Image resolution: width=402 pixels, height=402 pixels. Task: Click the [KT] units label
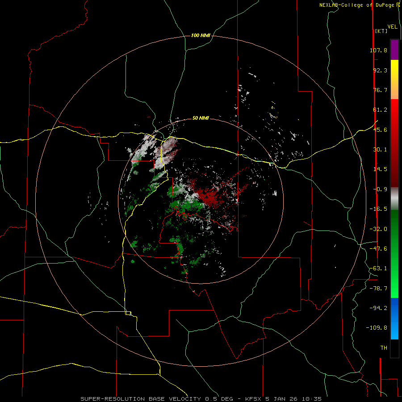click(x=381, y=31)
